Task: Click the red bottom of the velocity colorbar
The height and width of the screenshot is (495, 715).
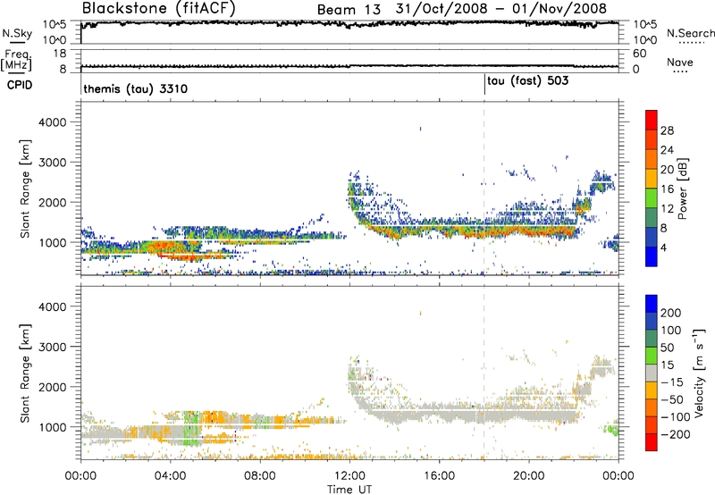Action: (652, 442)
